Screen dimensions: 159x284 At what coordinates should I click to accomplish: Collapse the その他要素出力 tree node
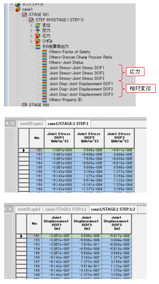point(32,47)
